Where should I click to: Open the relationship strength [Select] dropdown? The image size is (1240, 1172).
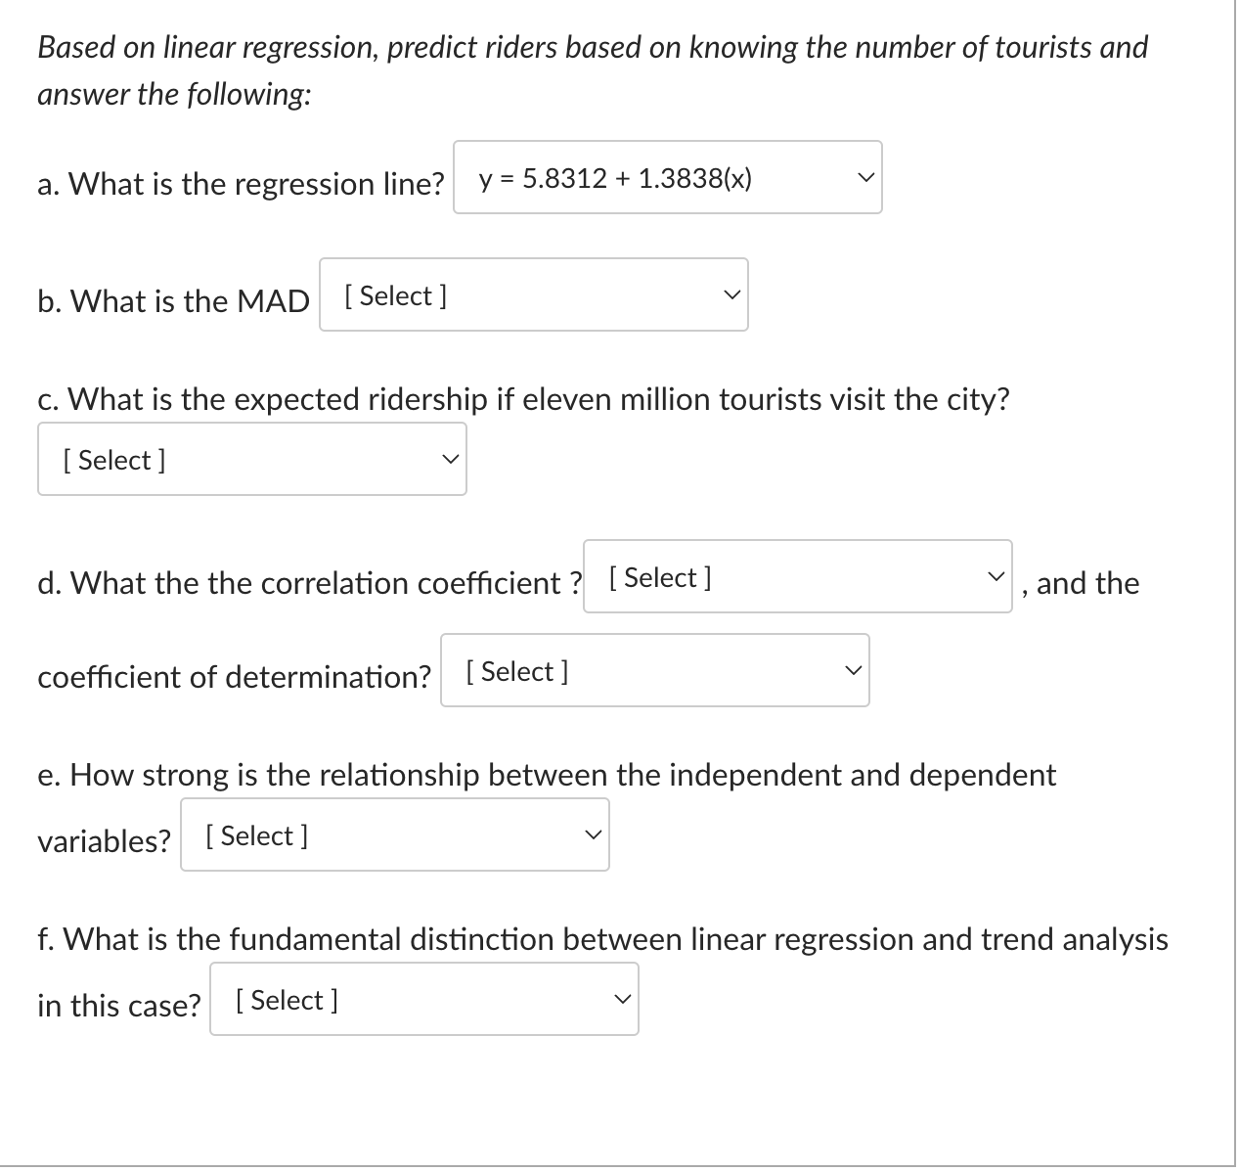tap(394, 834)
